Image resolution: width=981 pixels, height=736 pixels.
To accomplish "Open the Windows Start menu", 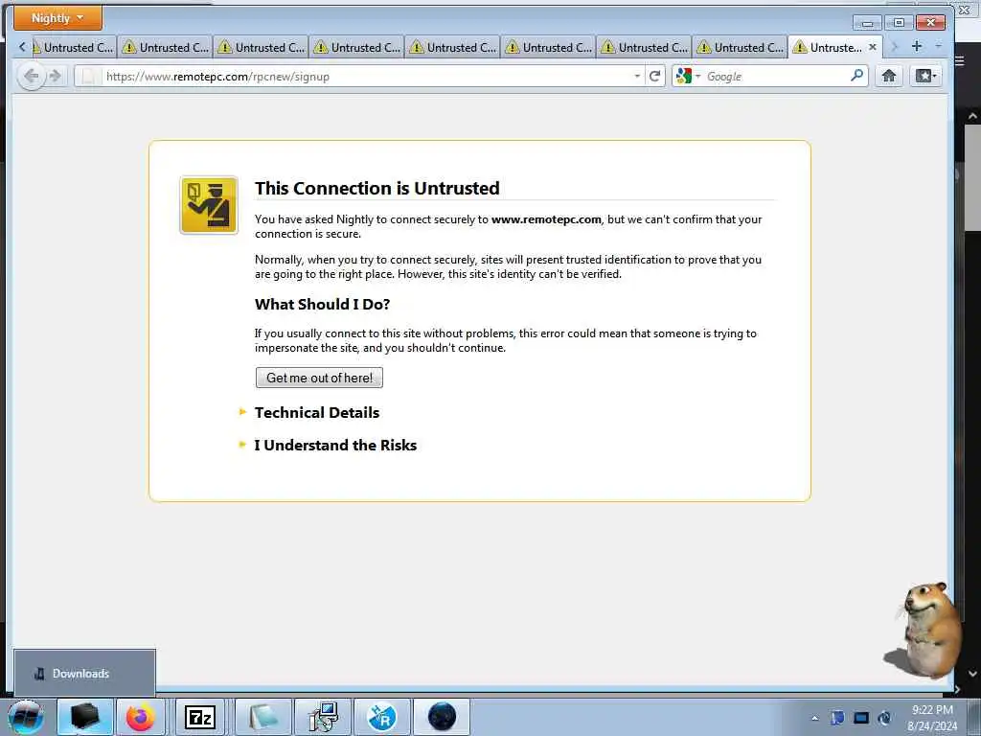I will [26, 717].
